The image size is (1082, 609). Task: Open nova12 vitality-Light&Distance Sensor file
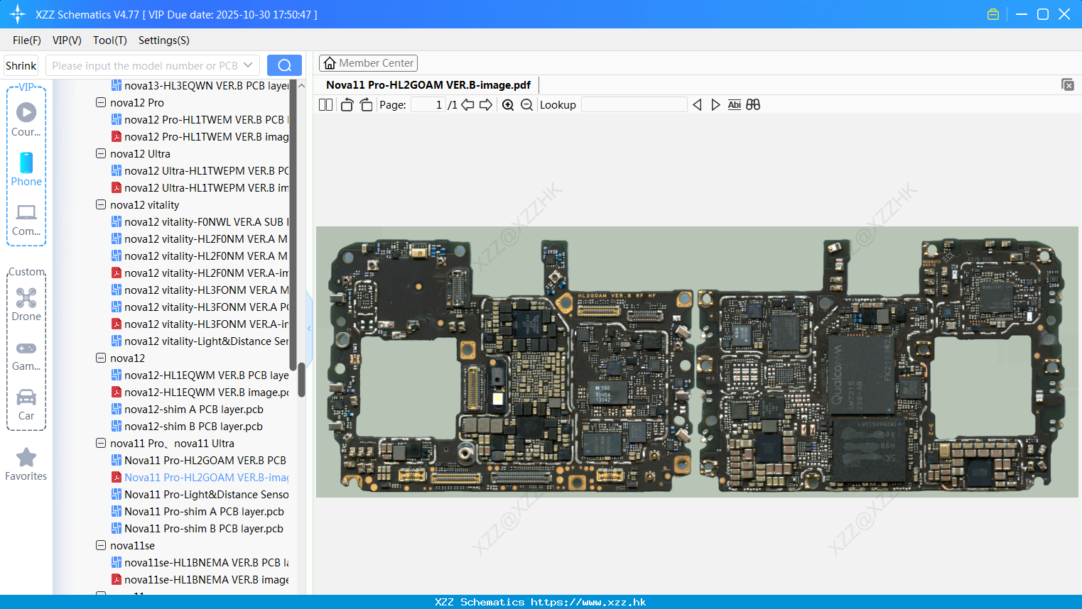click(x=200, y=341)
